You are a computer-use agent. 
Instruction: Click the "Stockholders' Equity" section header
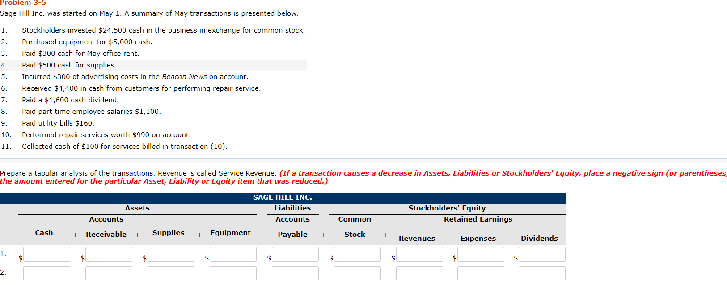point(447,208)
